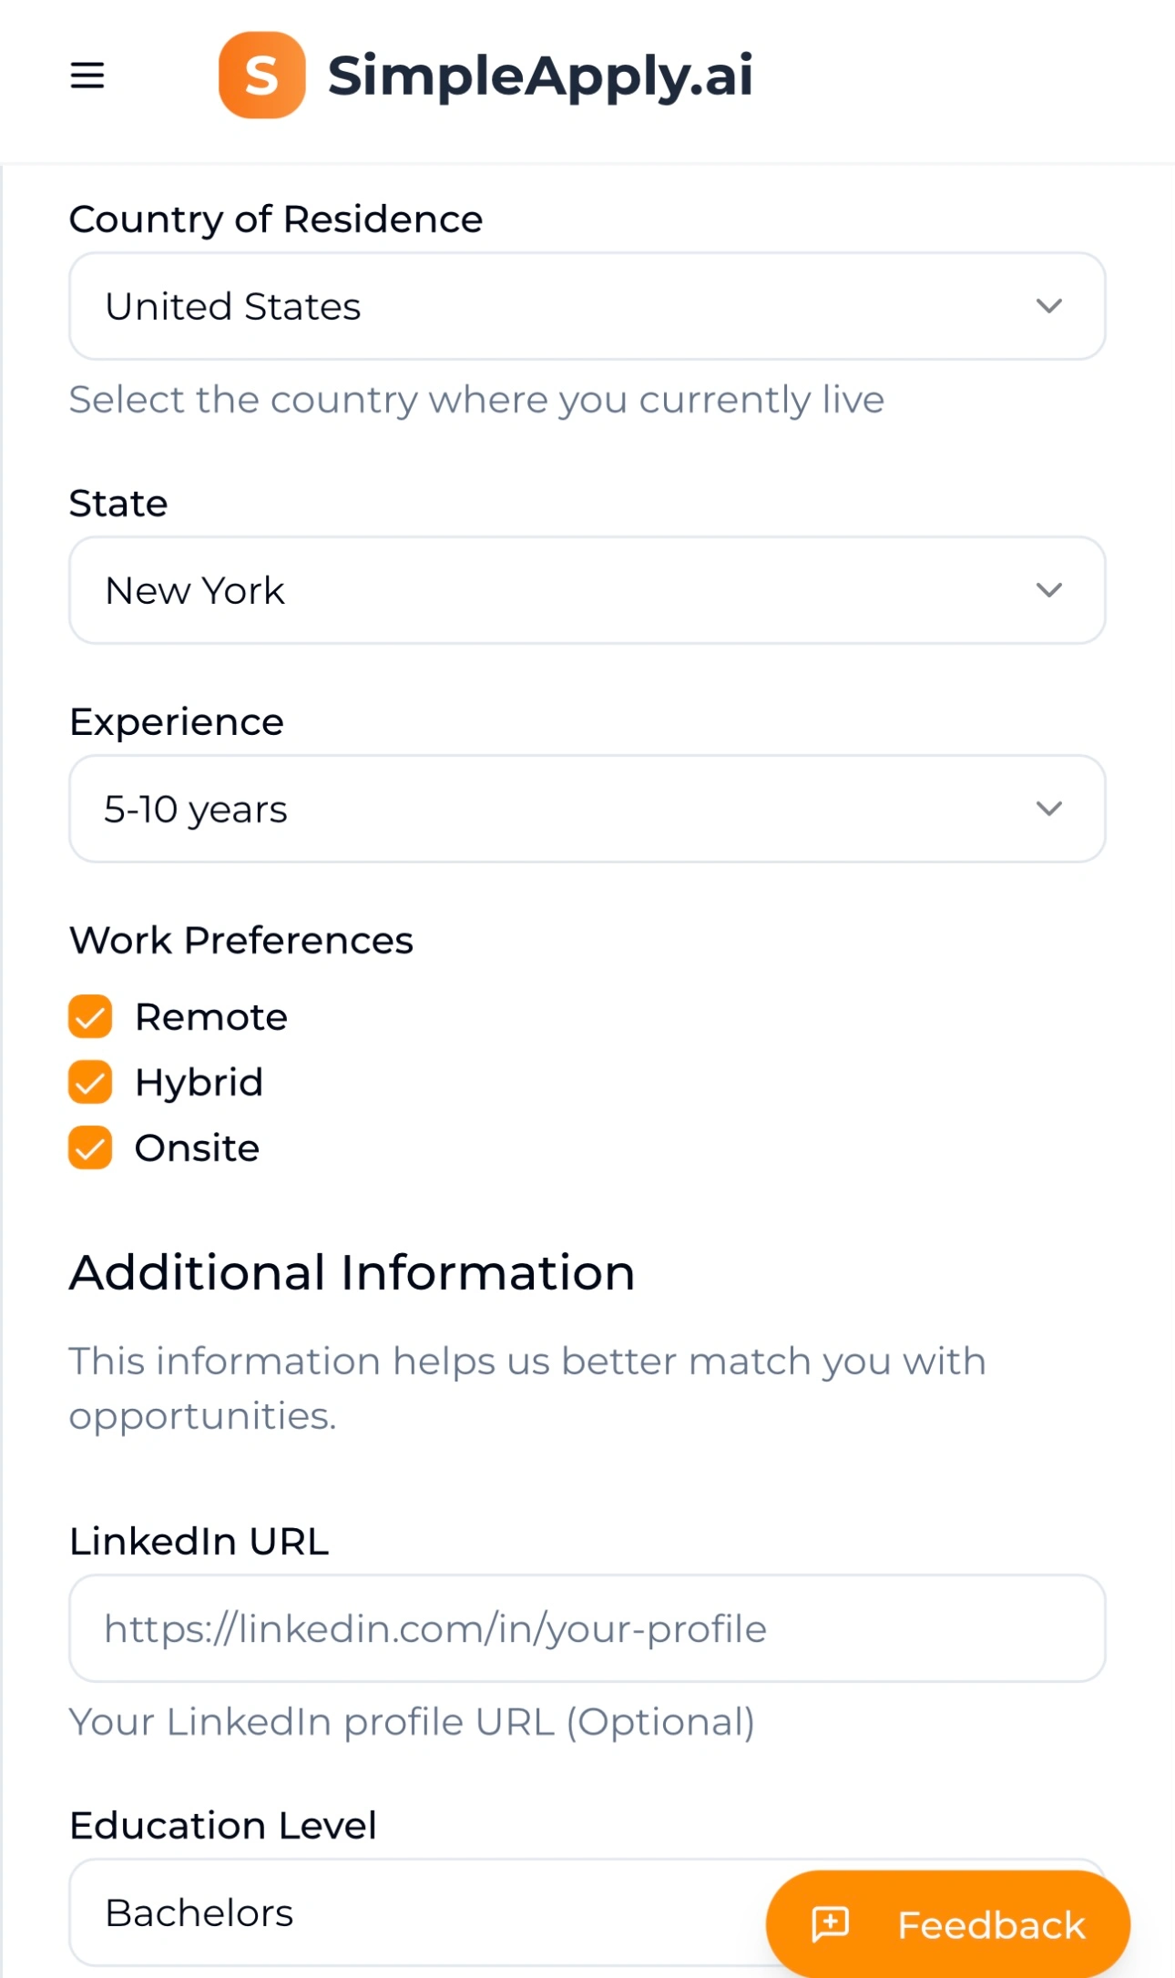This screenshot has height=1978, width=1175.
Task: Click the SimpleApply.ai brand title
Action: click(x=540, y=76)
